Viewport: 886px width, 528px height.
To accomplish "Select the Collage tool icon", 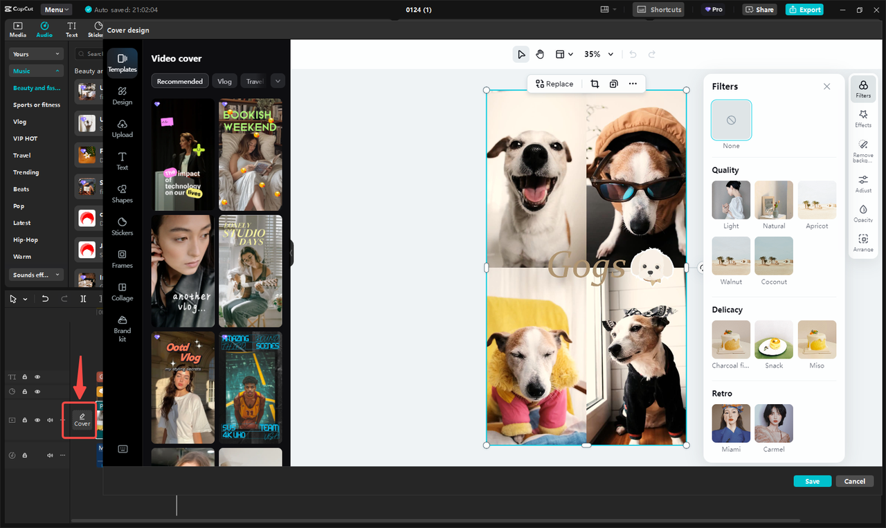I will (122, 291).
